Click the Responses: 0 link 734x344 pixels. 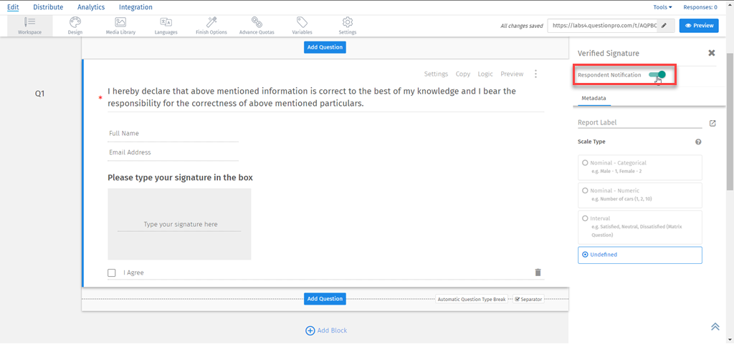[700, 7]
